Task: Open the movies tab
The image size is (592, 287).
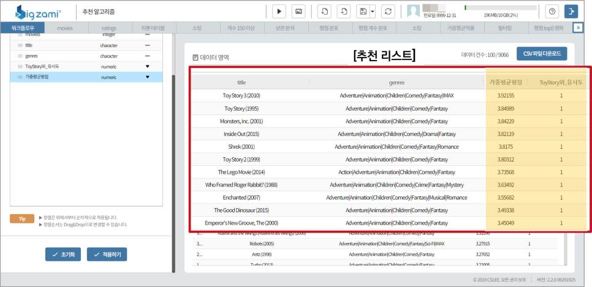Action: (x=65, y=28)
